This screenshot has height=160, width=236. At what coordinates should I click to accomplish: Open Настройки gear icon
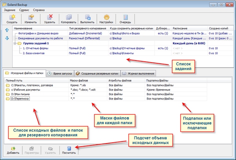click(106, 19)
